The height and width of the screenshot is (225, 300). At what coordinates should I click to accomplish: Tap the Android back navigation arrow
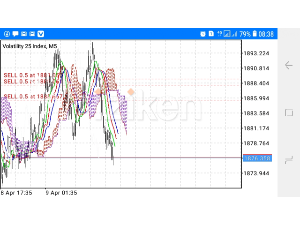point(288,65)
